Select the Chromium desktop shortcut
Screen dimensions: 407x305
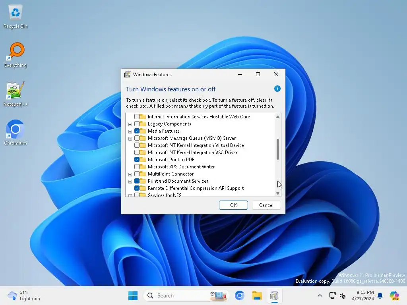[x=16, y=133]
